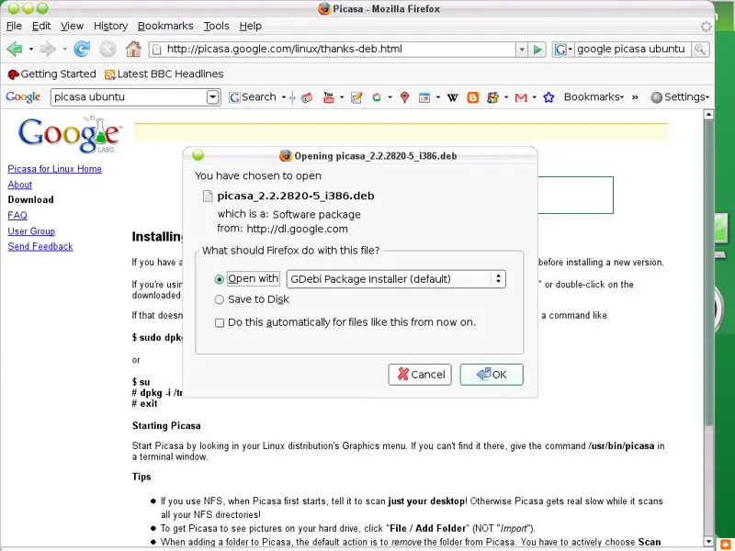The height and width of the screenshot is (551, 735).
Task: Click the Send Feedback link
Action: (x=40, y=247)
